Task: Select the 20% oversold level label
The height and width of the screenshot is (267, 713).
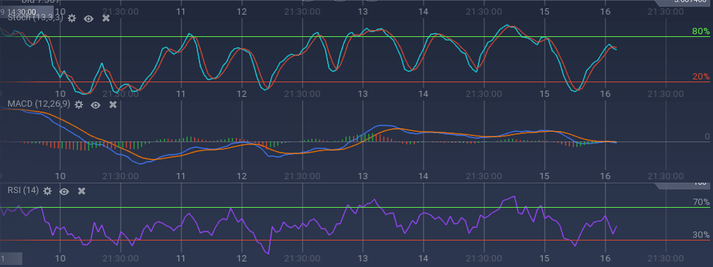Action: pyautogui.click(x=700, y=76)
